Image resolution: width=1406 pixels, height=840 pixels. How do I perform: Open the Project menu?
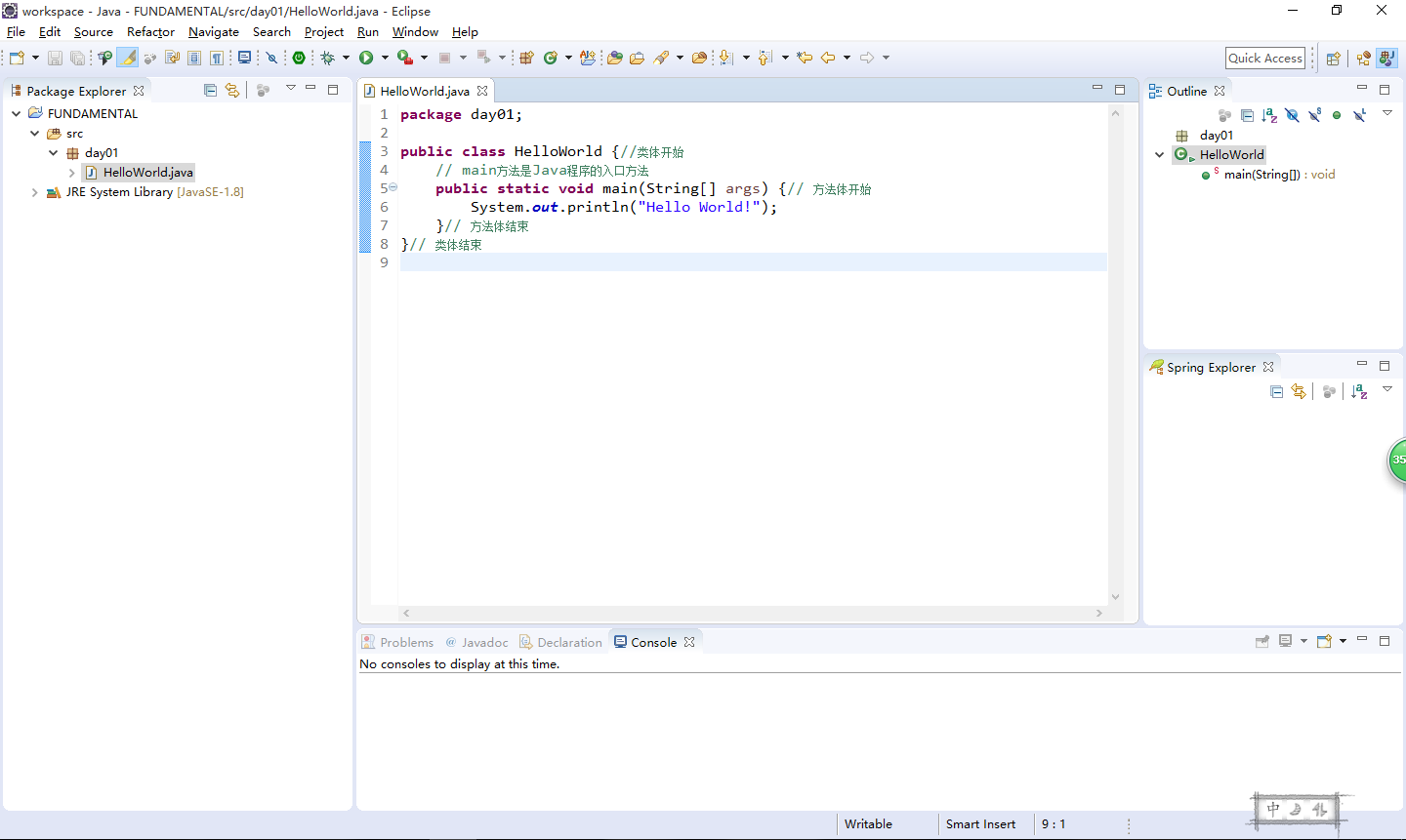coord(324,32)
